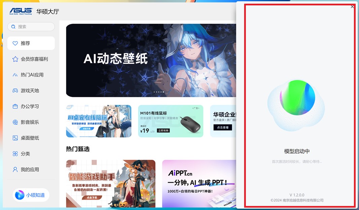
Task: Select the last carousel indicator dot
Action: tap(163, 92)
